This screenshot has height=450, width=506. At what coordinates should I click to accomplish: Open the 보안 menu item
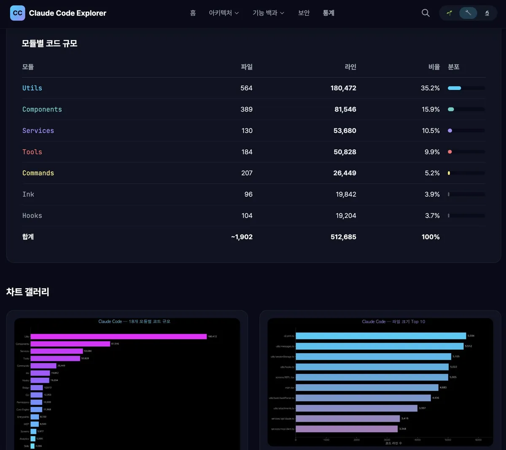304,13
